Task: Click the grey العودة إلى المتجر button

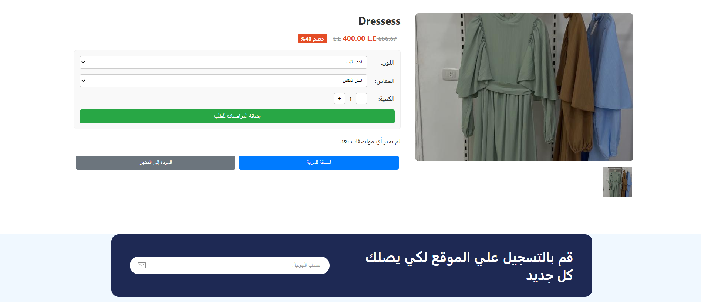Action: pyautogui.click(x=155, y=163)
